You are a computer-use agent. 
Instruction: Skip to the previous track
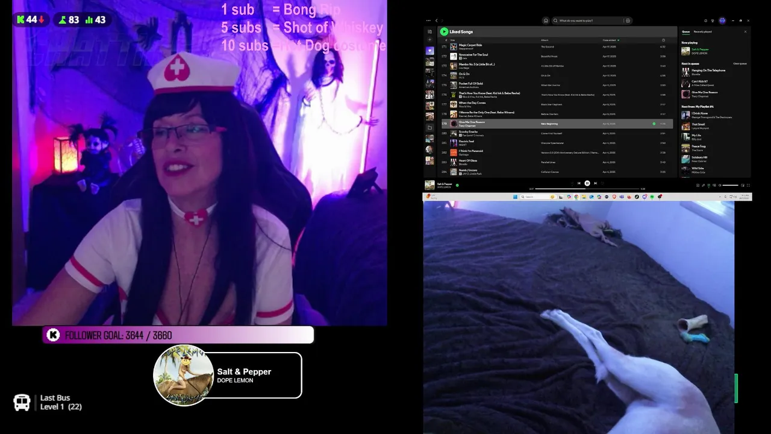point(579,183)
